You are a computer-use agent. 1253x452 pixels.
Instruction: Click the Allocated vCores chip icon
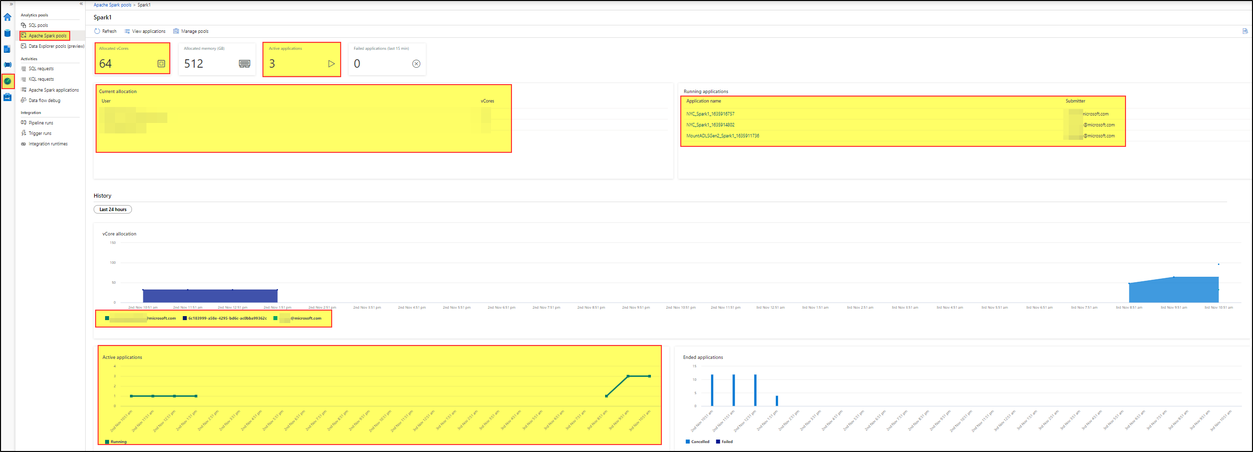161,64
